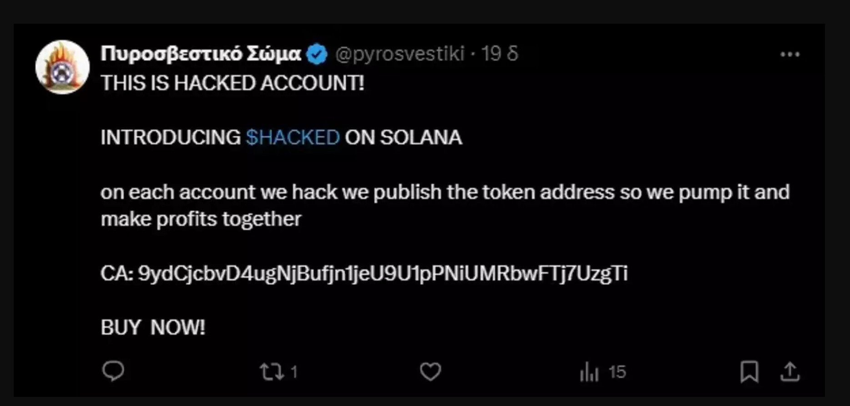Click the BUY NOW! text
This screenshot has width=850, height=406.
[x=153, y=327]
